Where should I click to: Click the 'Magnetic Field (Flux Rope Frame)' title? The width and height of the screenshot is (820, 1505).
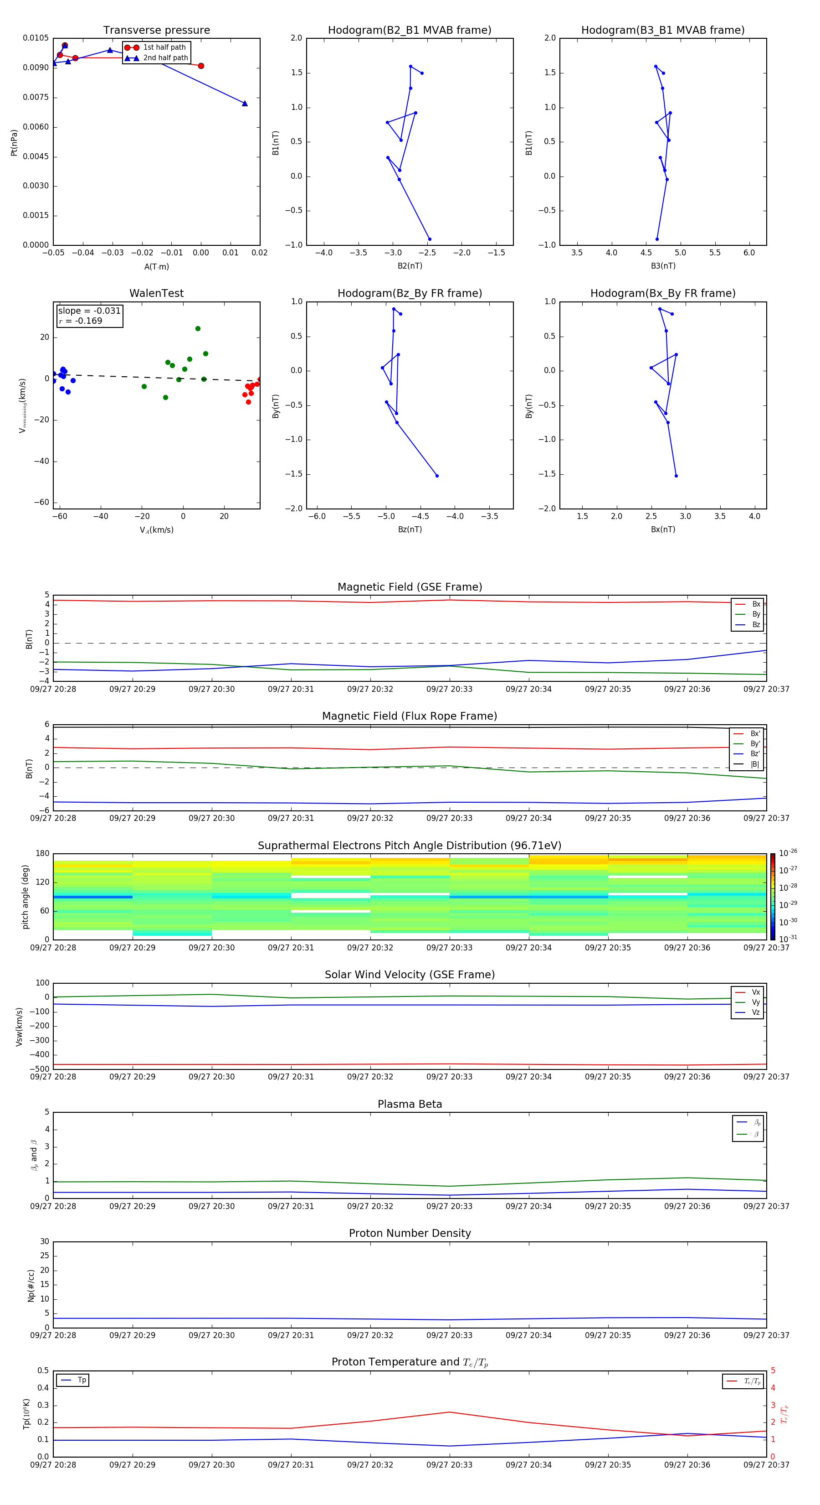coord(410,716)
